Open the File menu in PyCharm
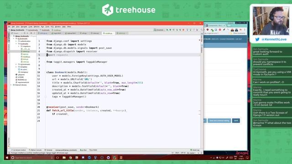Viewport: 292px width, 164px height. point(9,27)
